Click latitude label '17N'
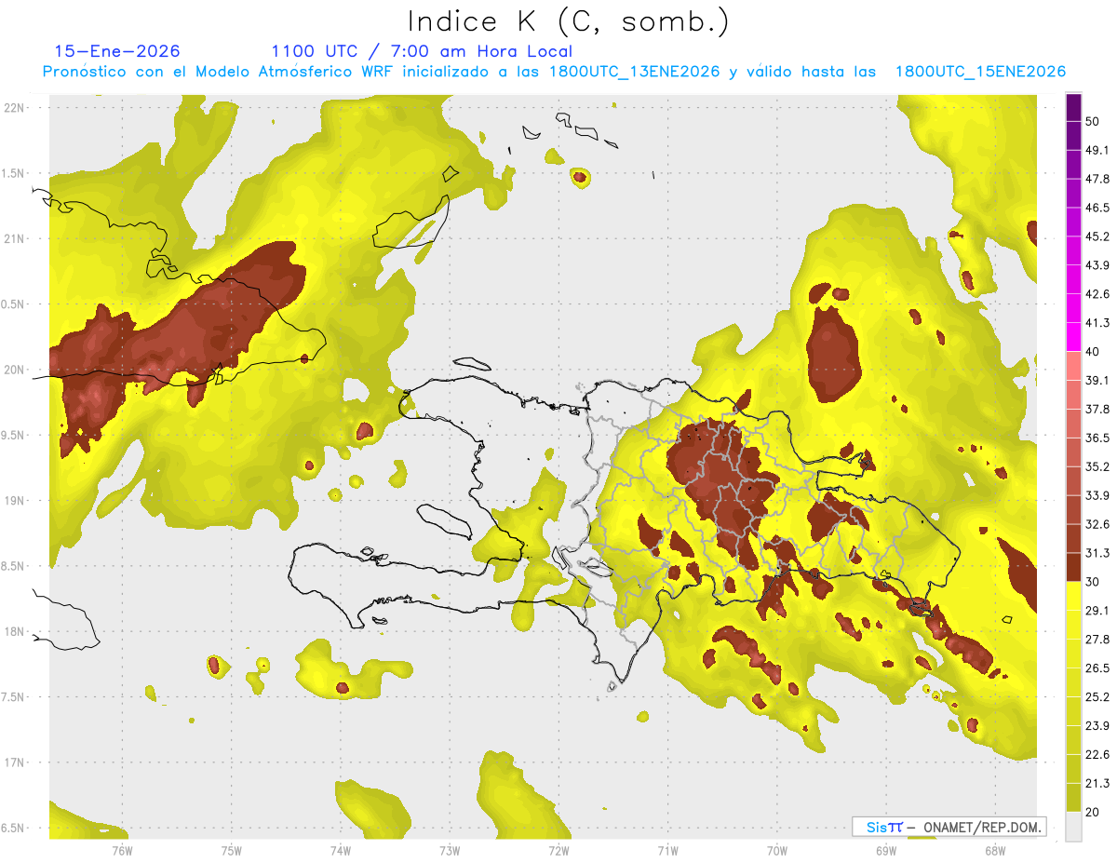1117x863 pixels. point(14,762)
